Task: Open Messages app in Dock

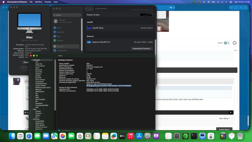Action: point(37,136)
